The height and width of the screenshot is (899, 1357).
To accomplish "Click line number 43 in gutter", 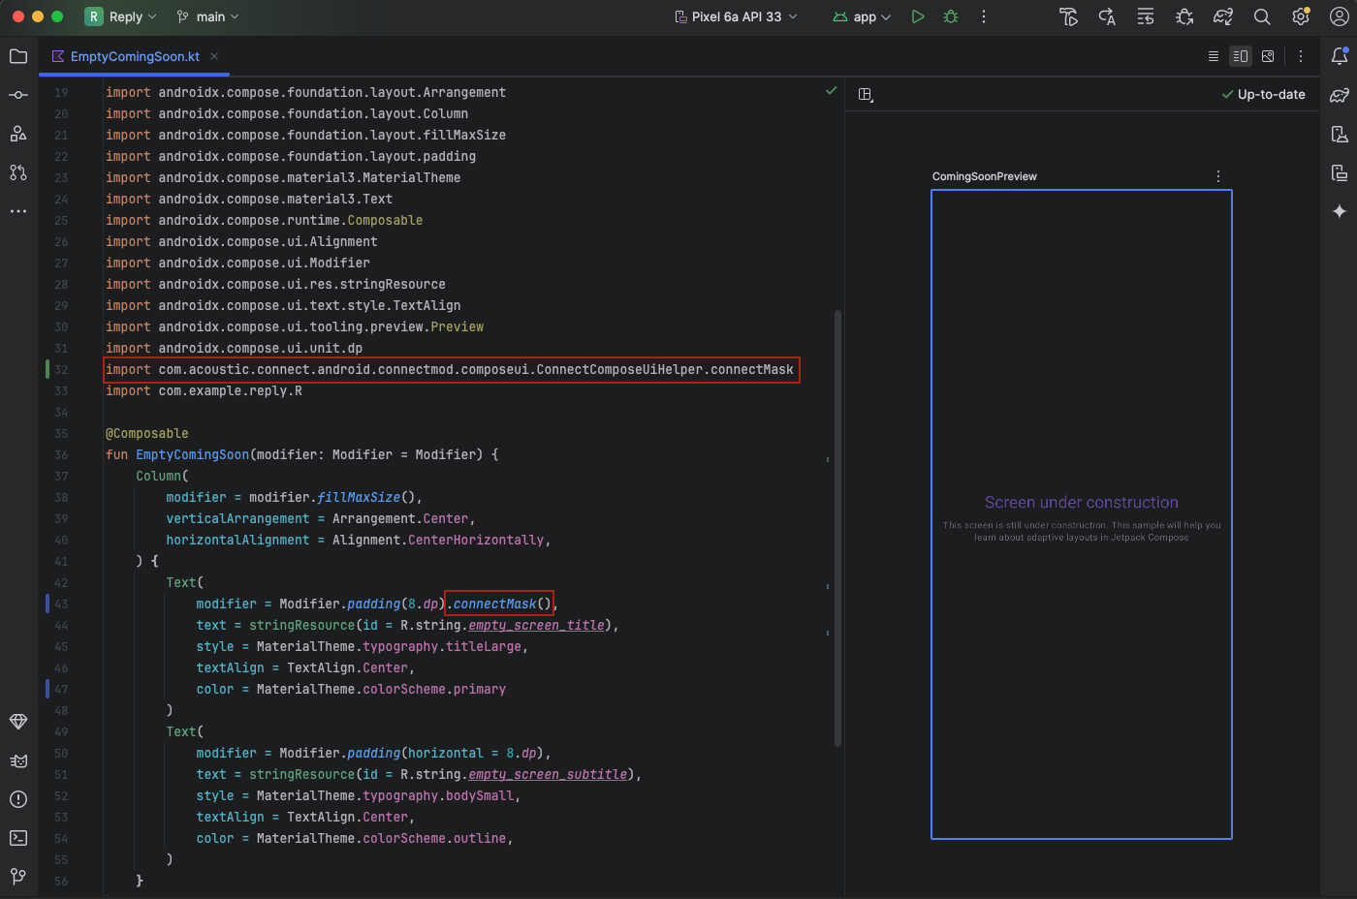I will pos(61,604).
